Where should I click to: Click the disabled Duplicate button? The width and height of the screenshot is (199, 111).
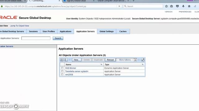(x=98, y=60)
